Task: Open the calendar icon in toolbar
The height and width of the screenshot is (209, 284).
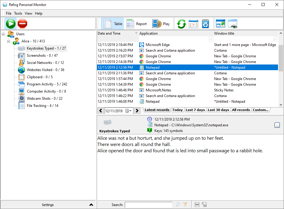Action: pos(194,24)
